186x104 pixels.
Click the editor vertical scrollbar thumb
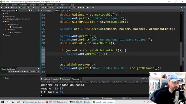(x=181, y=54)
